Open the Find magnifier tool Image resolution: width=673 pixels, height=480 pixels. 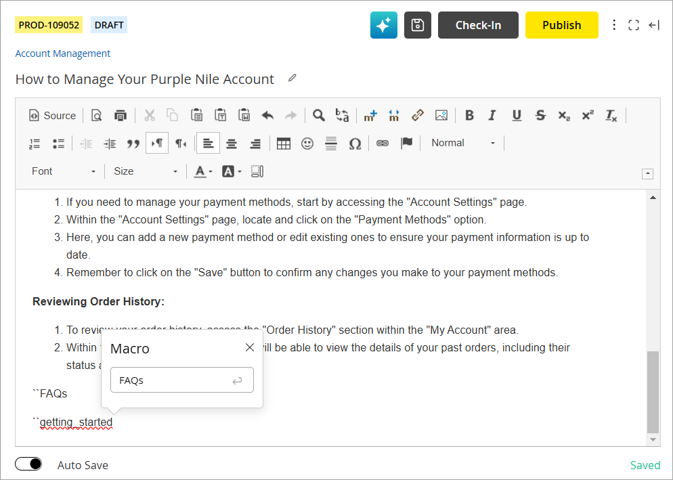click(319, 115)
